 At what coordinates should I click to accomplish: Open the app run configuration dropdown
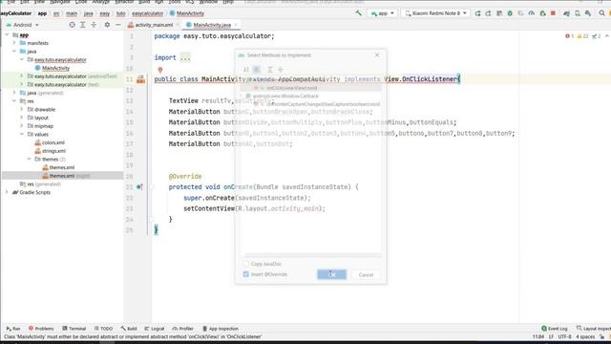pos(383,13)
